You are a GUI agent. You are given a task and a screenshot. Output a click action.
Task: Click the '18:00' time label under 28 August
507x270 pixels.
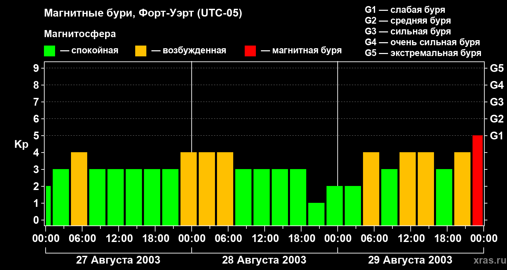[301, 238]
